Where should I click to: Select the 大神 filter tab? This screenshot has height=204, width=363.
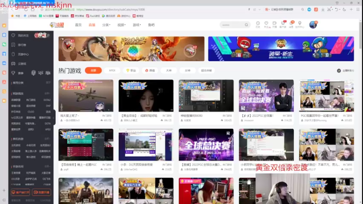pyautogui.click(x=169, y=70)
